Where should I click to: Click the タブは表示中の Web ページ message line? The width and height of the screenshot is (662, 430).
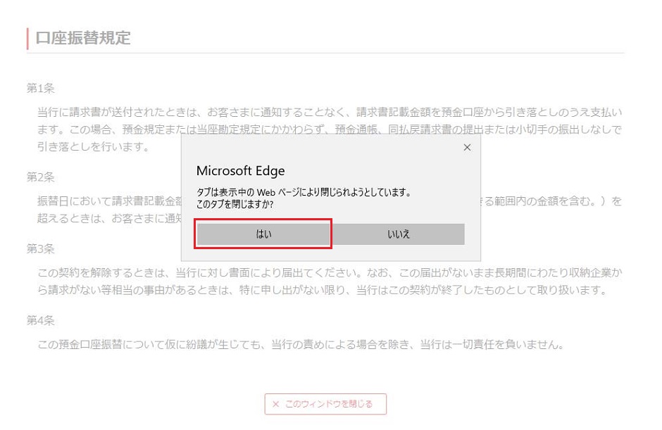click(304, 191)
